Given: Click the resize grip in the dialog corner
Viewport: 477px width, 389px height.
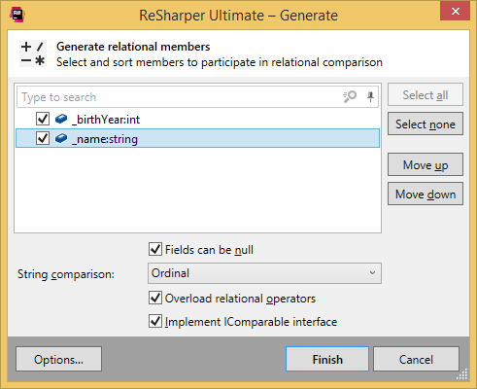Looking at the screenshot, I should click(462, 374).
